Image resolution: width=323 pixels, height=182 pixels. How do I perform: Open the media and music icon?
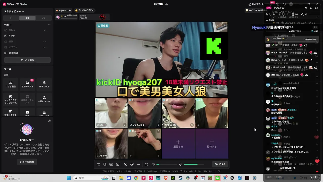point(105,164)
